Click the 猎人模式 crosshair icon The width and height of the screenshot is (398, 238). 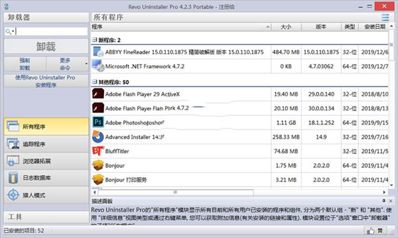[x=13, y=195]
